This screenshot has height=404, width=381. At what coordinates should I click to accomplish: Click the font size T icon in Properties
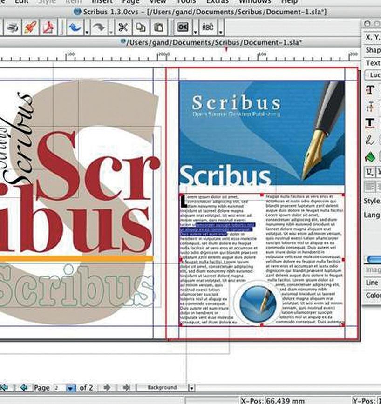pos(370,90)
